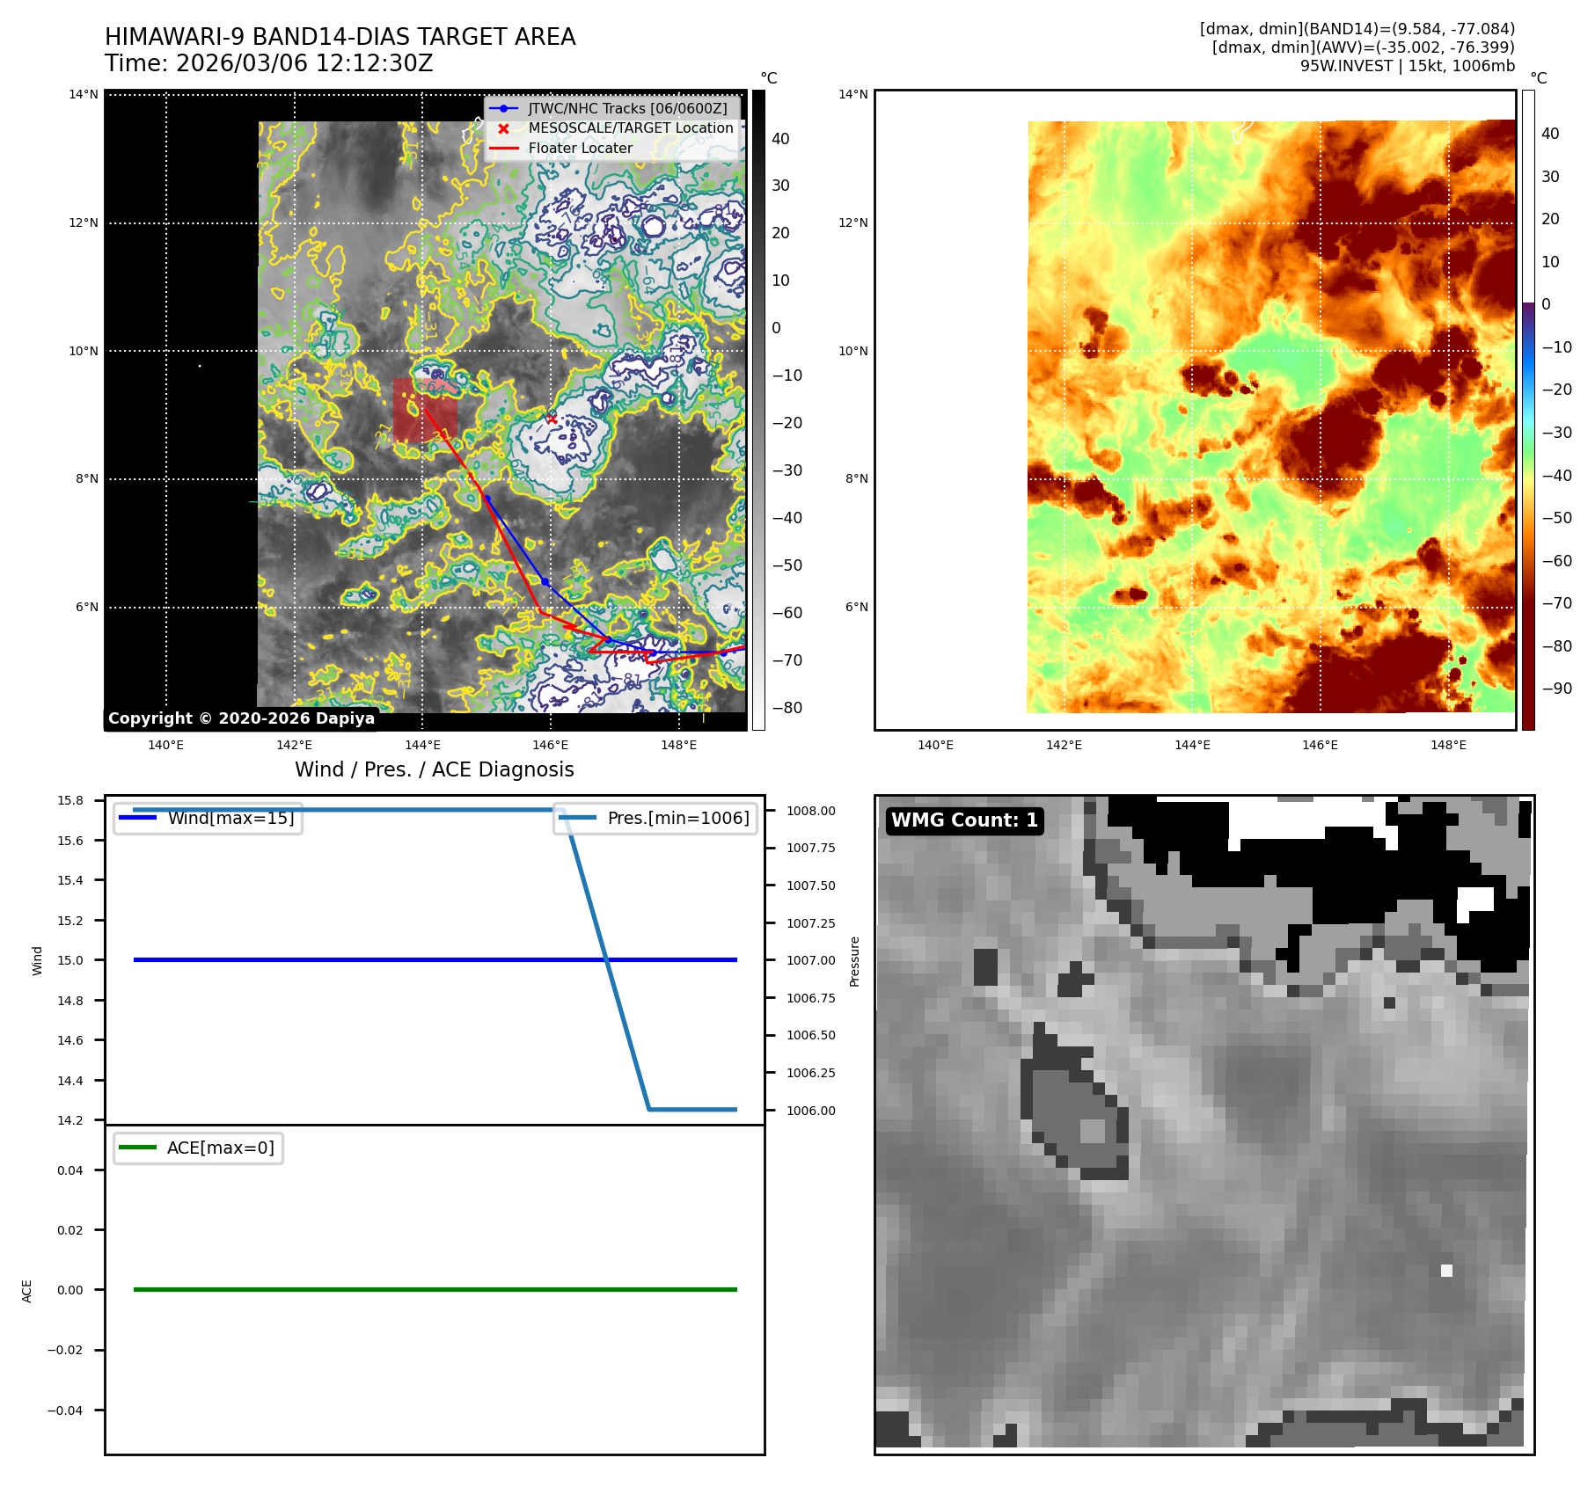This screenshot has width=1595, height=1487.
Task: Click the 95W.INVEST storm info text
Action: 1407,66
